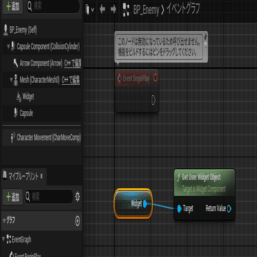
Task: Close the My Blueprint tab
Action: pyautogui.click(x=42, y=176)
